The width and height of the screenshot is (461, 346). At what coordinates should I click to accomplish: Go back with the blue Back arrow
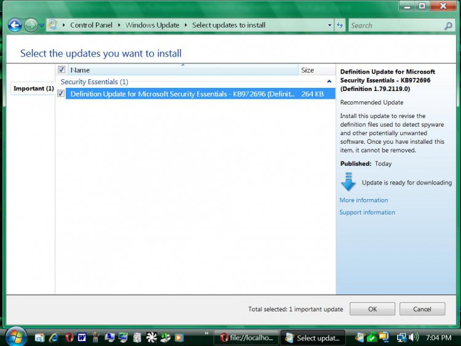[15, 25]
